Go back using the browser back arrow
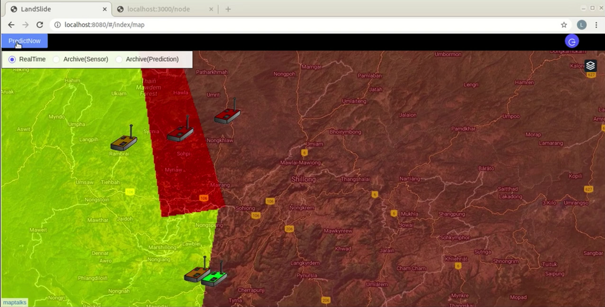The image size is (605, 307). [11, 25]
